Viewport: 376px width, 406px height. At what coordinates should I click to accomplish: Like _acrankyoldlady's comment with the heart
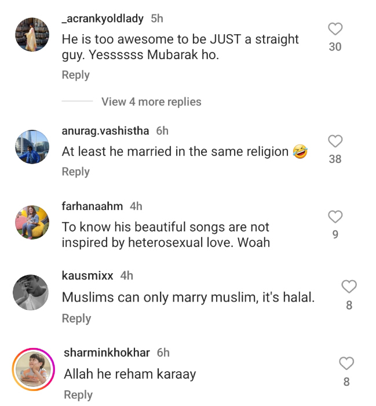tap(335, 29)
